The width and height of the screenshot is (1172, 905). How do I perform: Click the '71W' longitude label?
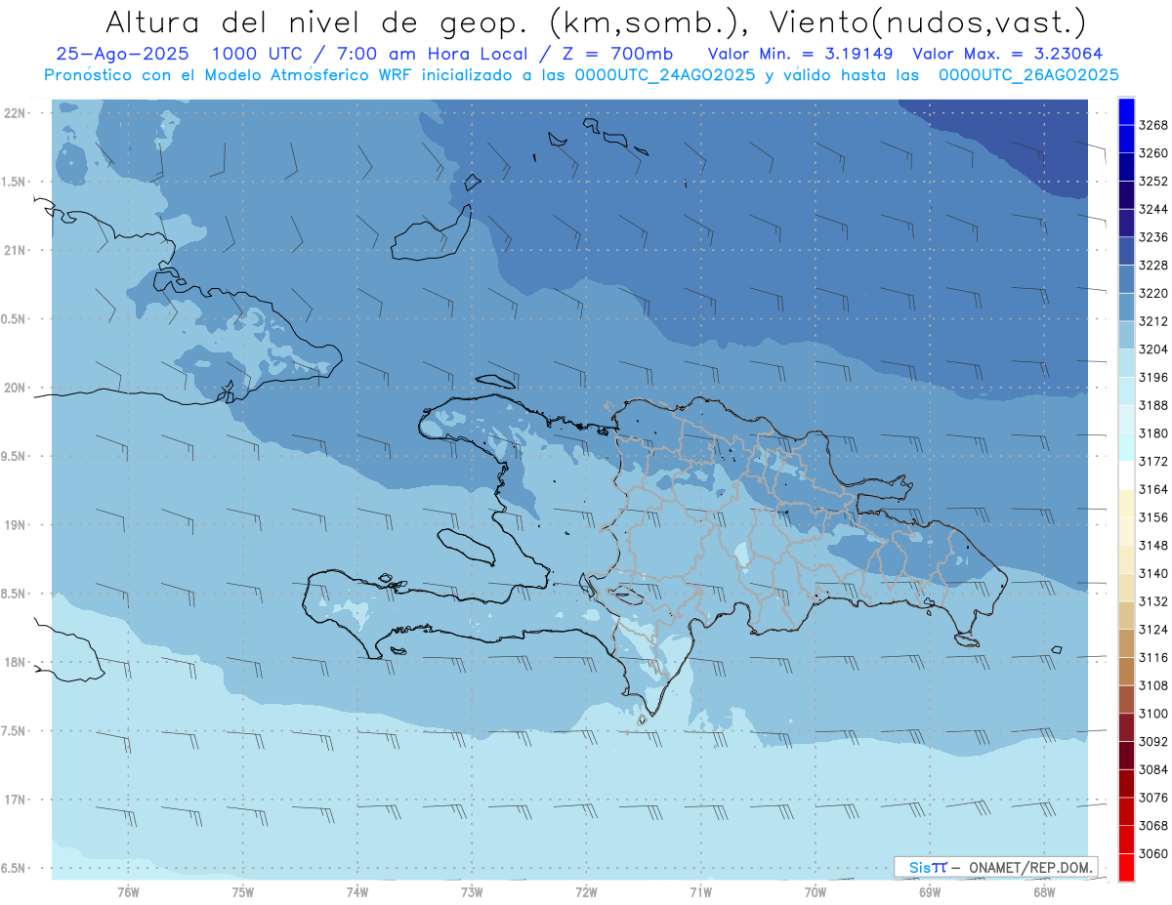tap(700, 891)
